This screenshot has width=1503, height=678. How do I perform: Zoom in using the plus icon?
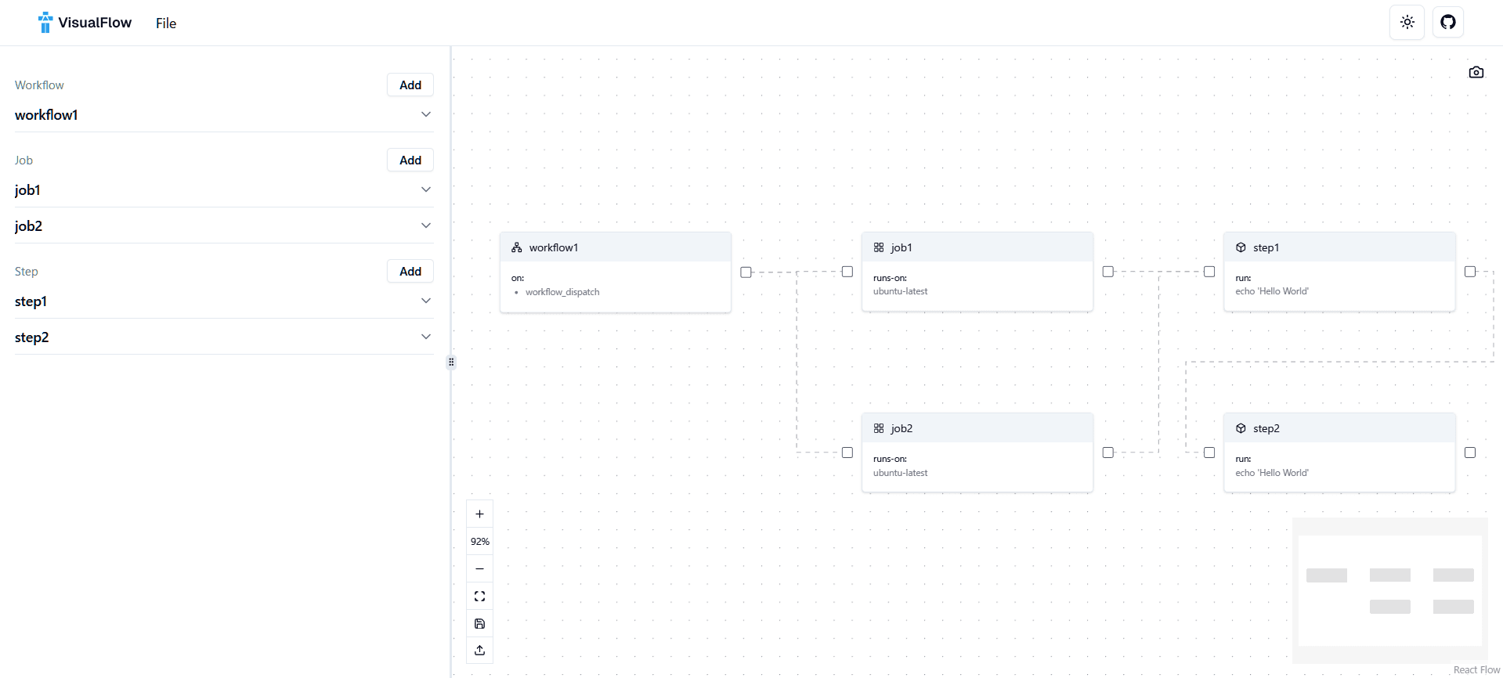point(479,514)
